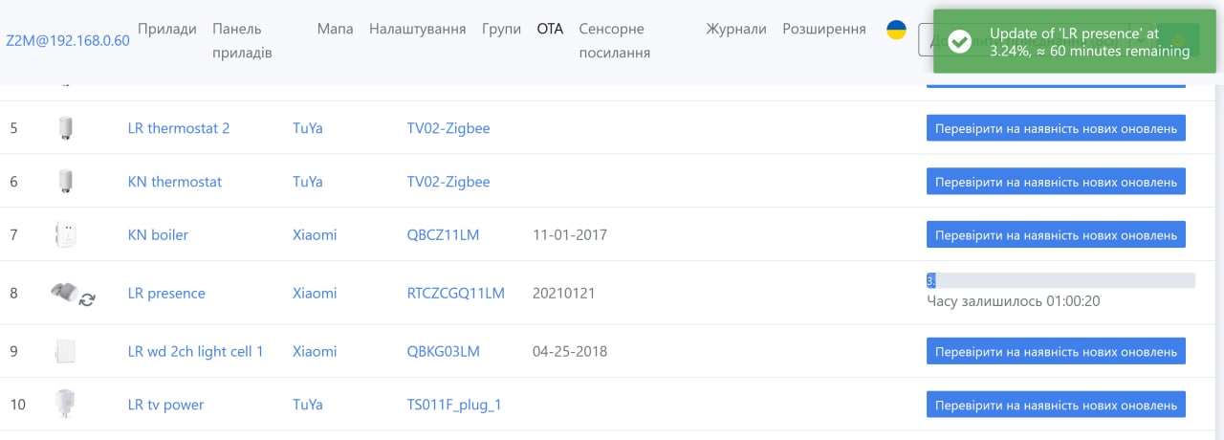Open the Ukrainian flag language selector

coord(896,30)
